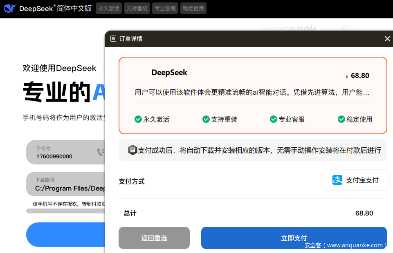The width and height of the screenshot is (393, 253).
Task: Click 专业客服 tag in top bar
Action: [165, 8]
